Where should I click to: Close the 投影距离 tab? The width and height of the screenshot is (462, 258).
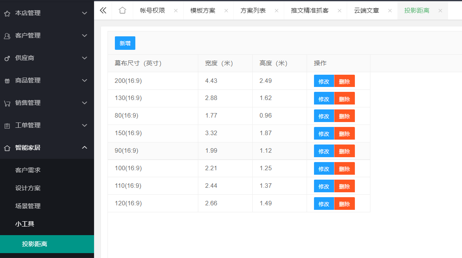point(440,11)
